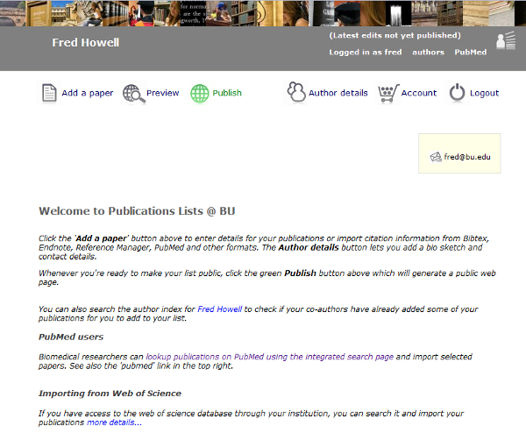
Task: Click the Add a paper document icon
Action: click(49, 93)
